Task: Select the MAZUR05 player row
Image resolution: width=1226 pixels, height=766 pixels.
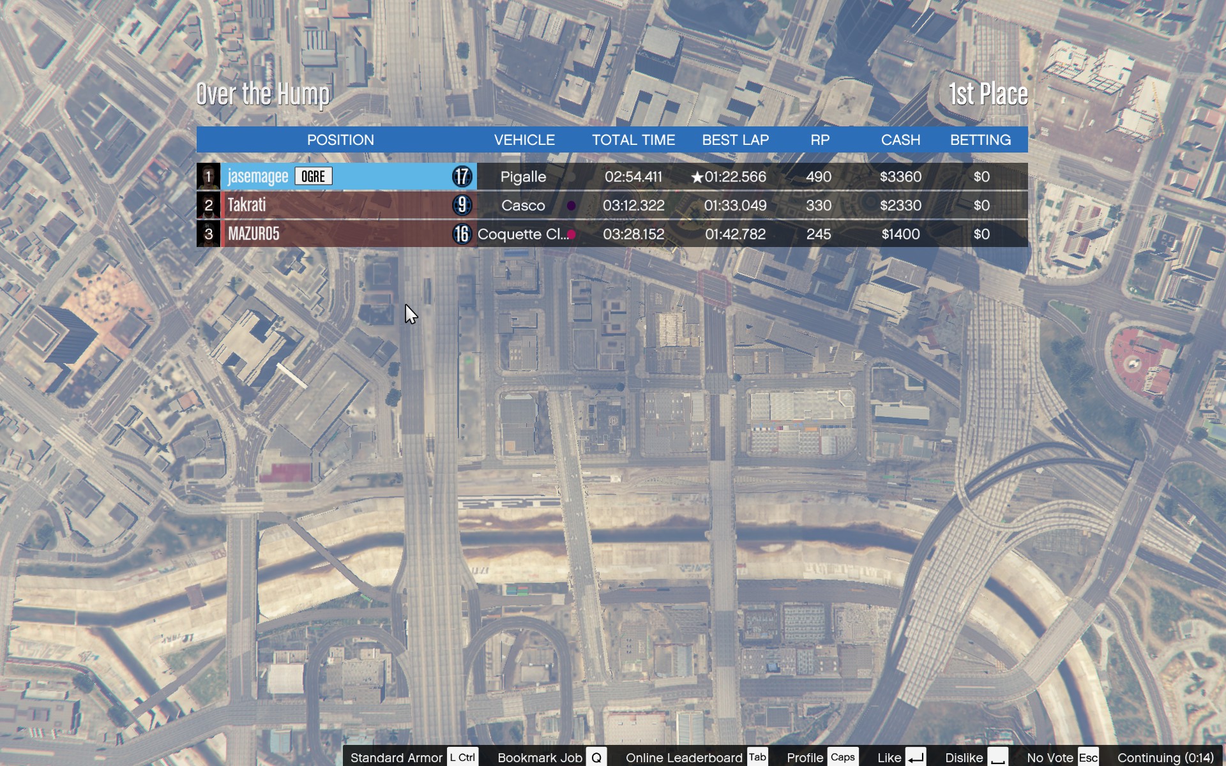Action: coord(338,234)
